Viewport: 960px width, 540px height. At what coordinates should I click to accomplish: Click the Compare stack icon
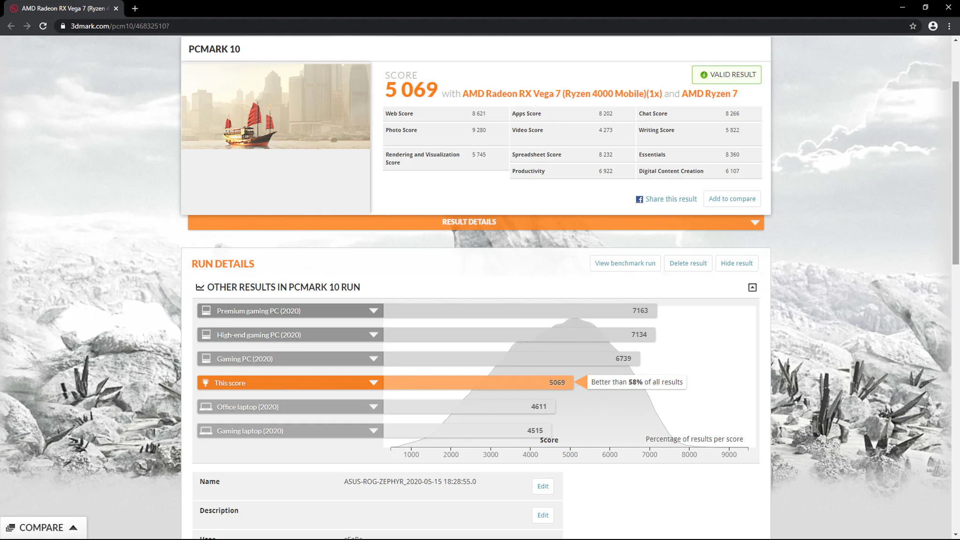point(10,528)
